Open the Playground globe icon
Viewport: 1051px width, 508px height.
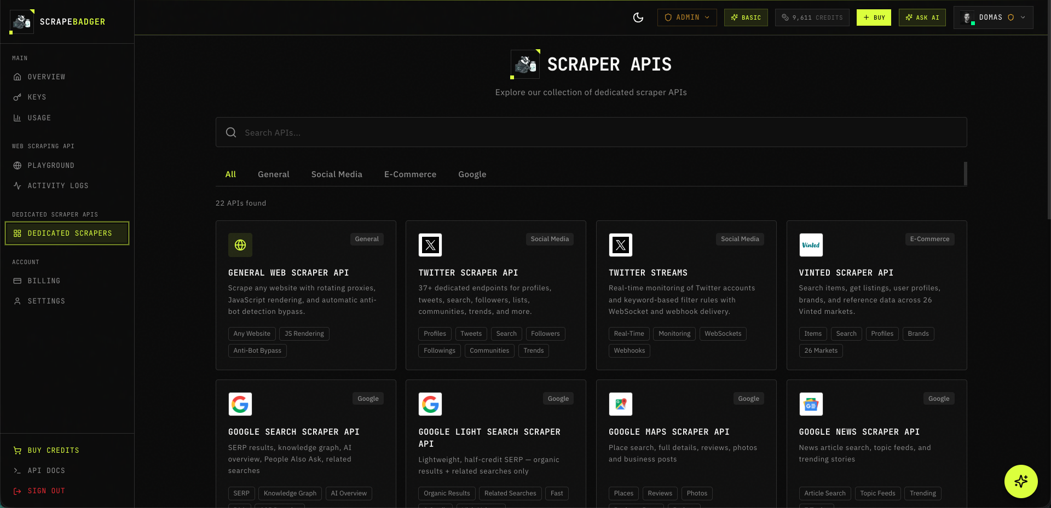[18, 165]
